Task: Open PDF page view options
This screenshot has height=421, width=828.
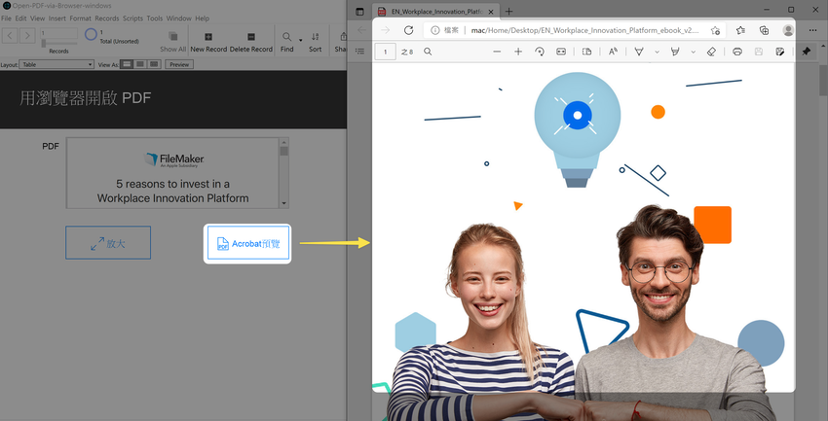Action: pyautogui.click(x=586, y=52)
